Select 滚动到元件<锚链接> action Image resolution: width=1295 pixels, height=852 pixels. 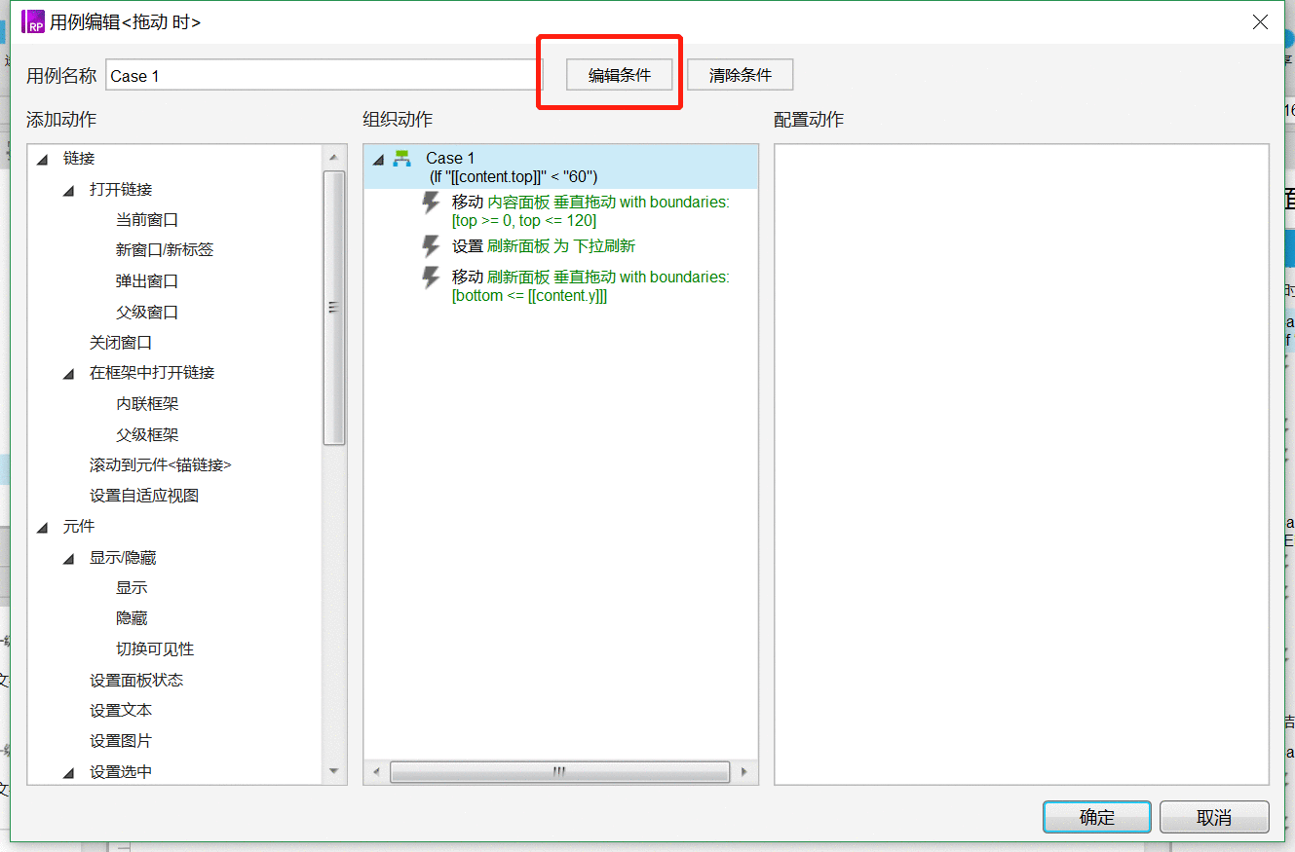(x=161, y=465)
